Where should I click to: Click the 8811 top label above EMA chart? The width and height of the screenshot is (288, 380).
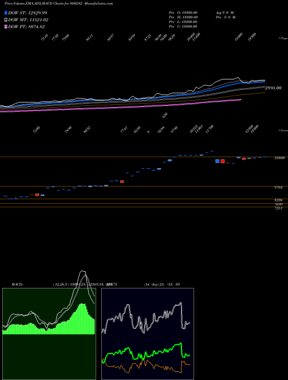pos(89,37)
